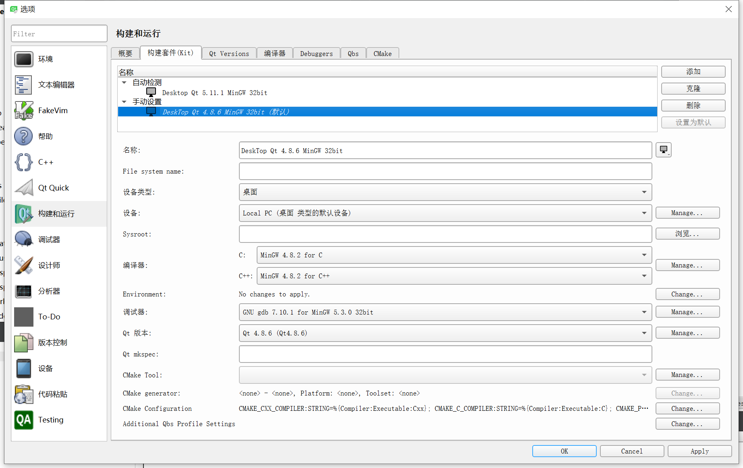Click Manage button next to 调试器
This screenshot has width=743, height=468.
tap(687, 312)
